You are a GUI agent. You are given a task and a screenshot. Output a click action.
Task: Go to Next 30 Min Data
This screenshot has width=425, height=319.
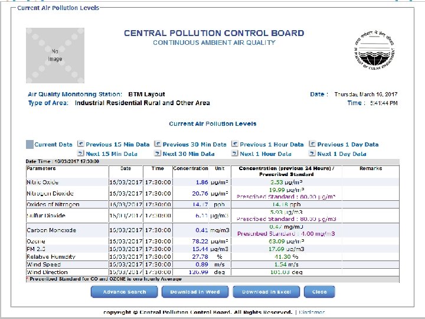[x=188, y=154]
